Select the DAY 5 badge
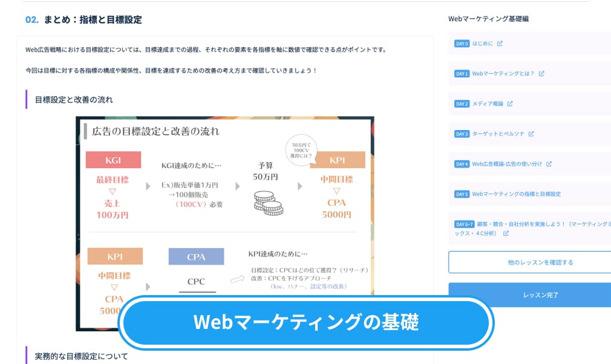This screenshot has height=364, width=611. pos(462,194)
